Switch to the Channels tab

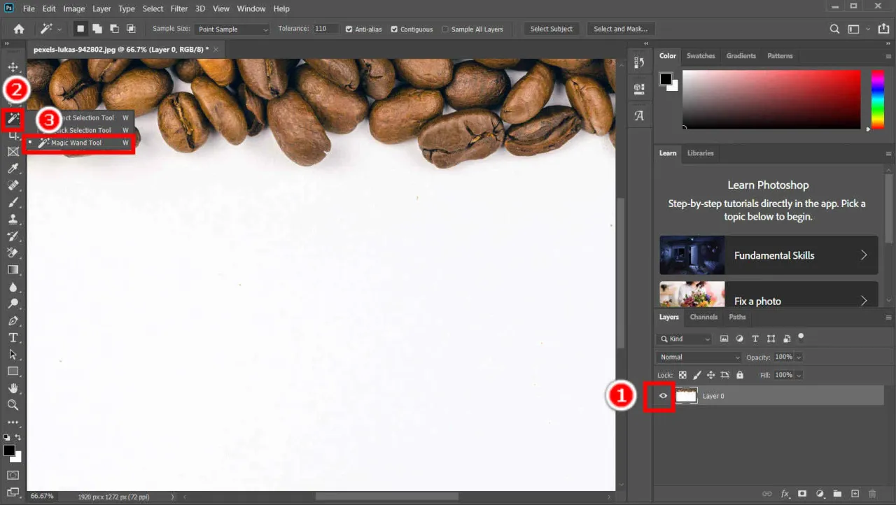point(703,317)
